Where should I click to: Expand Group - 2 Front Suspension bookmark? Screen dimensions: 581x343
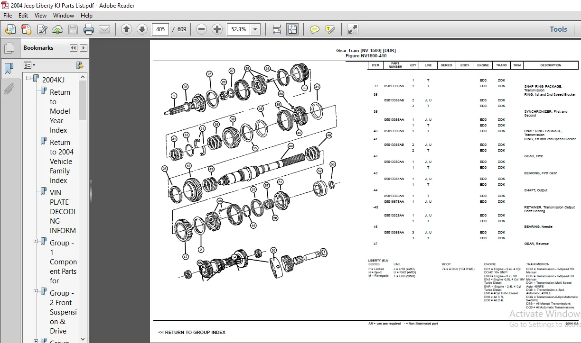click(36, 291)
